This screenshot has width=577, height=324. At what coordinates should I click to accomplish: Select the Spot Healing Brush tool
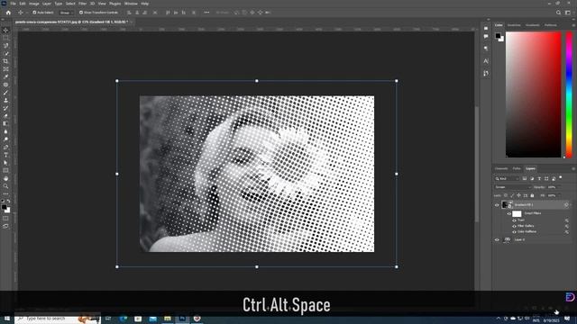tap(5, 85)
